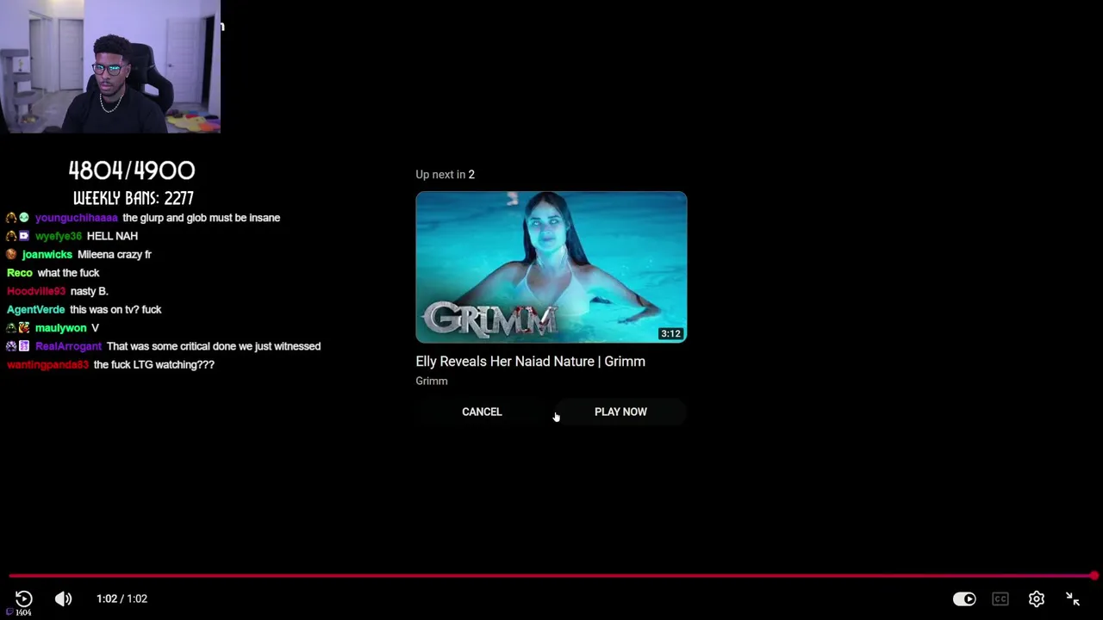Click username joanwicks in chat

(x=47, y=254)
